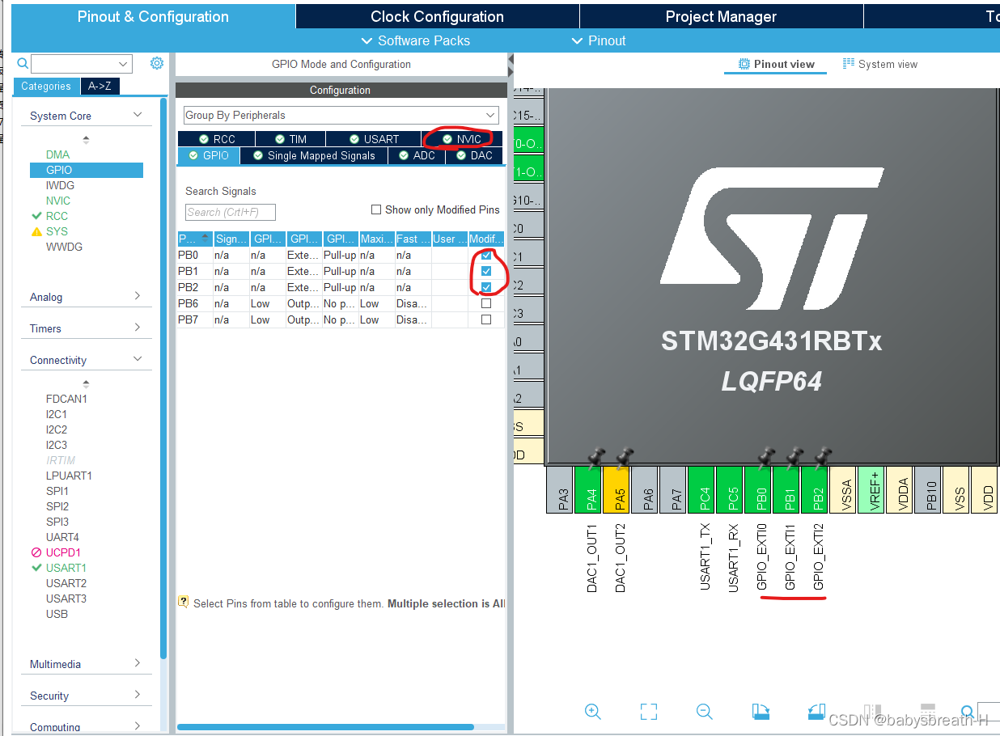Rotate the chip view clockwise
This screenshot has height=736, width=1000.
coord(761,712)
